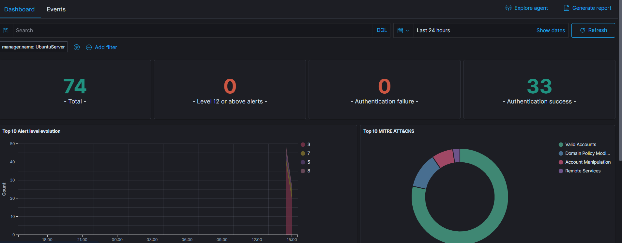Screen dimensions: 622x243
Task: Click the level 3 legend color dot
Action: [x=303, y=144]
